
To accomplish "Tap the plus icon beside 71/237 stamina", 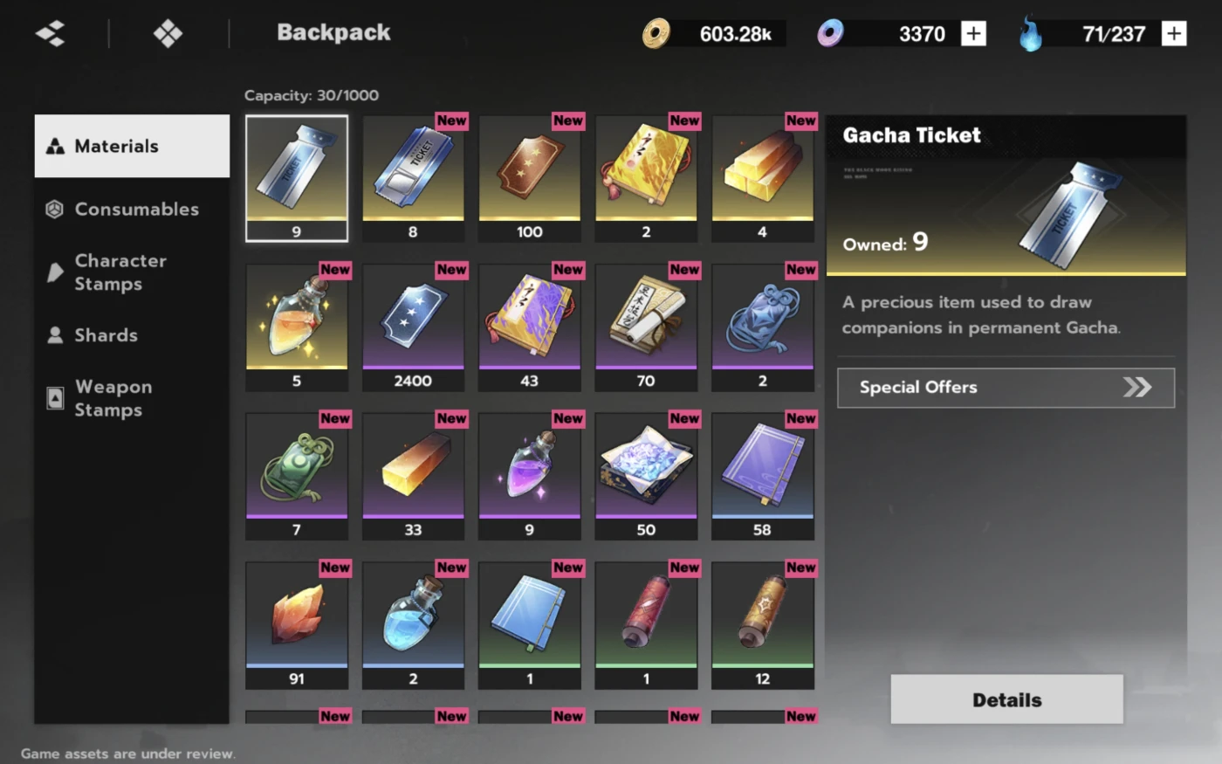I will (x=1174, y=34).
